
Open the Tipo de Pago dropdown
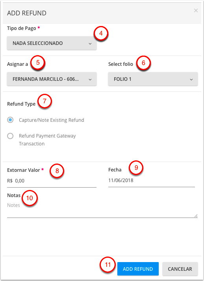pos(52,43)
